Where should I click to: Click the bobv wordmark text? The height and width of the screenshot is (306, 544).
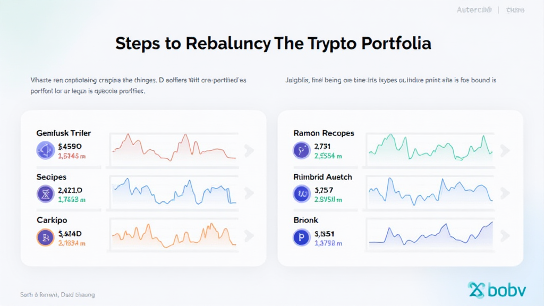click(506, 289)
